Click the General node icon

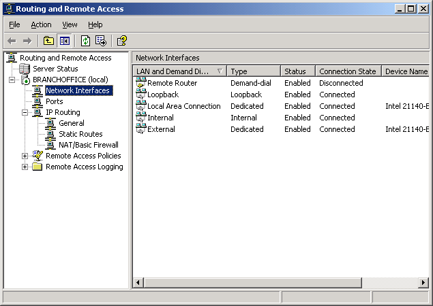tap(50, 123)
